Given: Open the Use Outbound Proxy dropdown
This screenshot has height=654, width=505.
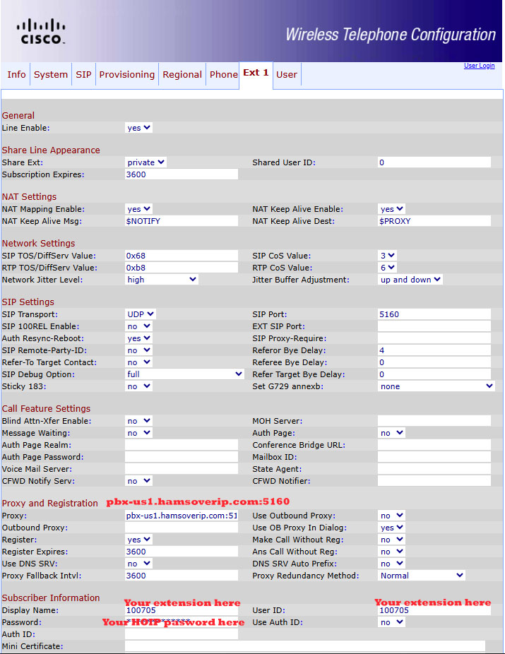Looking at the screenshot, I should pyautogui.click(x=391, y=516).
